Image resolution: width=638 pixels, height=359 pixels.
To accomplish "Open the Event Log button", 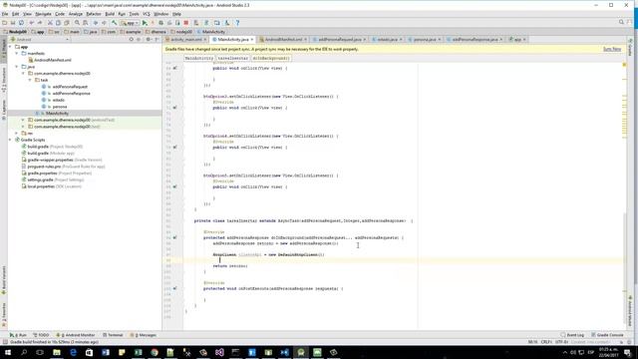I will coord(572,335).
